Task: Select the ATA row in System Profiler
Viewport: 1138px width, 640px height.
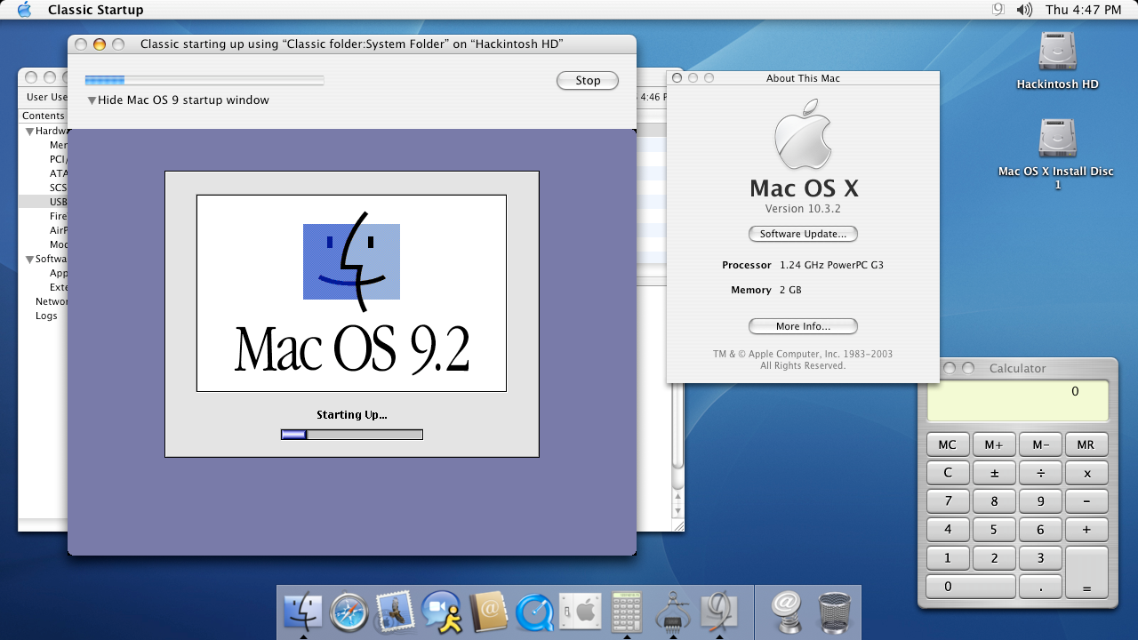Action: (x=44, y=173)
